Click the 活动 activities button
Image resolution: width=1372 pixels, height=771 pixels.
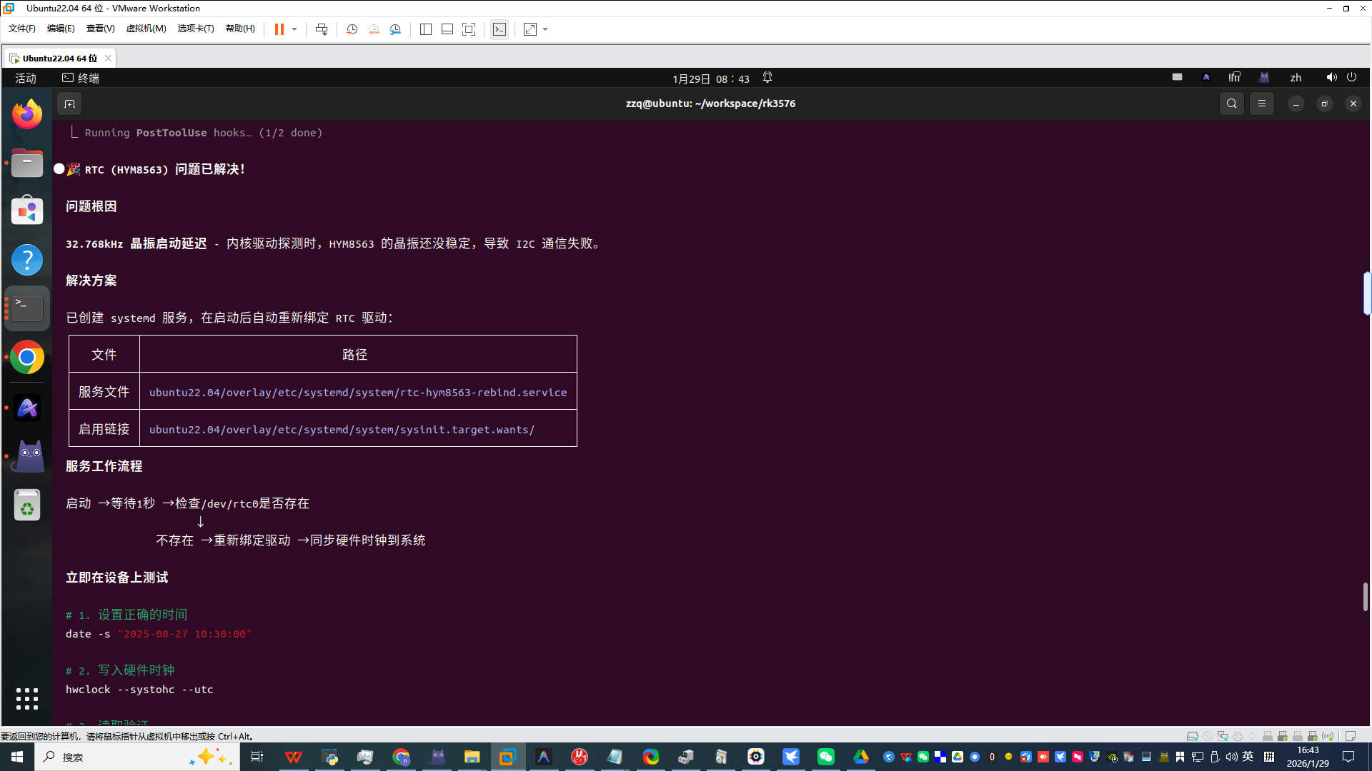pyautogui.click(x=26, y=78)
